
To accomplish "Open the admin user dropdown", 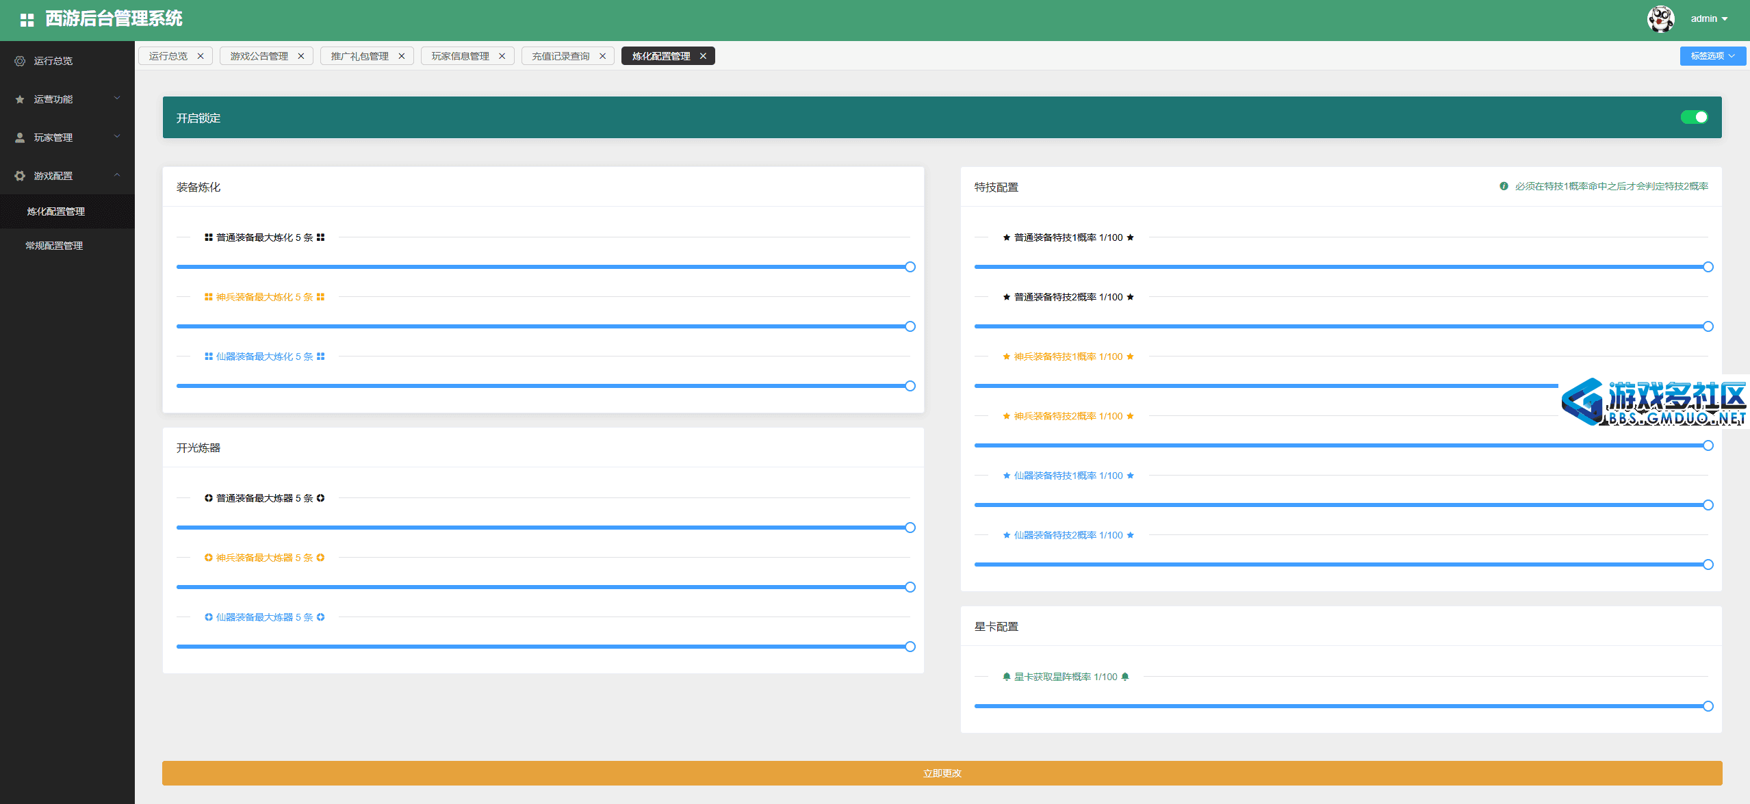I will 1709,19.
